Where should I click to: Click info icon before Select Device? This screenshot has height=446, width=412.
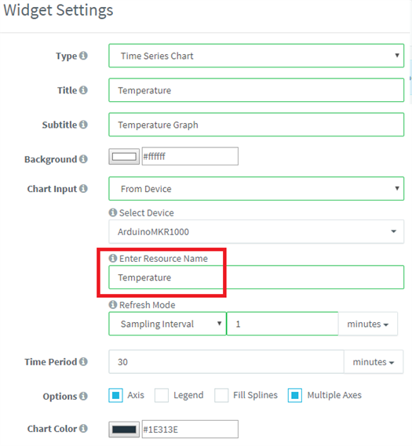tap(113, 212)
